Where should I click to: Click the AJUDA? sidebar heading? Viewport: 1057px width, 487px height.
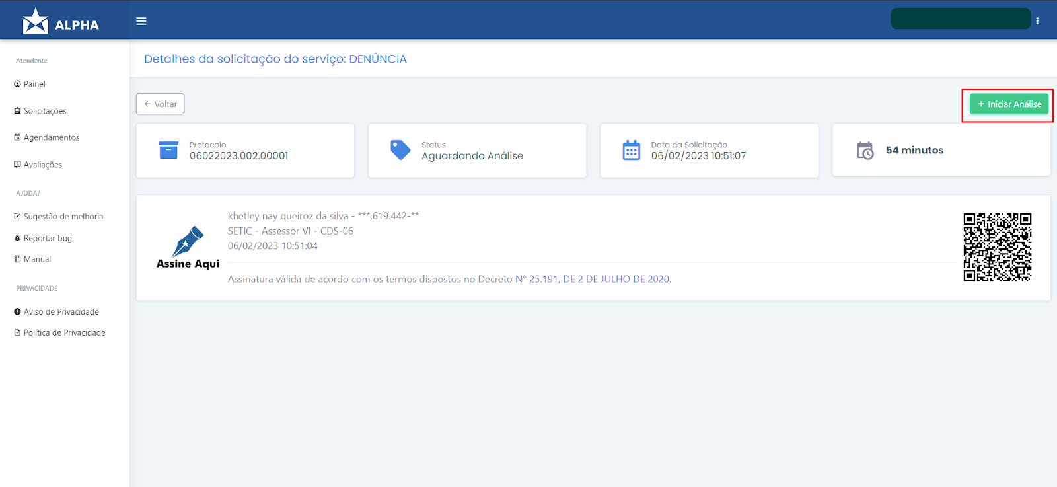[x=28, y=194]
